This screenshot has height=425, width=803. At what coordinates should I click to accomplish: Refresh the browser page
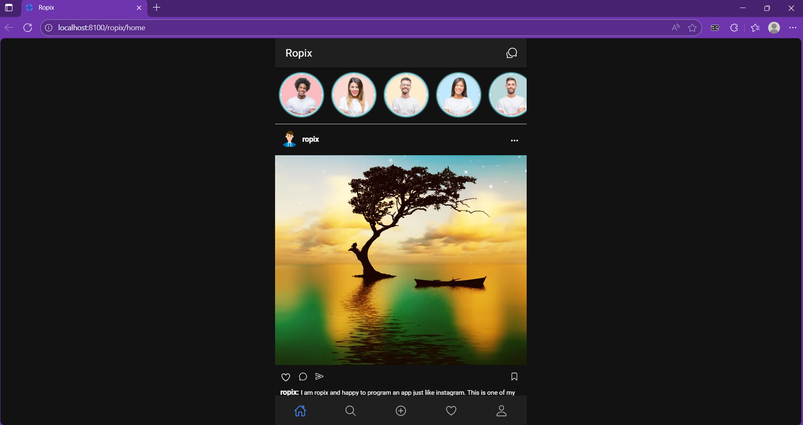[28, 28]
